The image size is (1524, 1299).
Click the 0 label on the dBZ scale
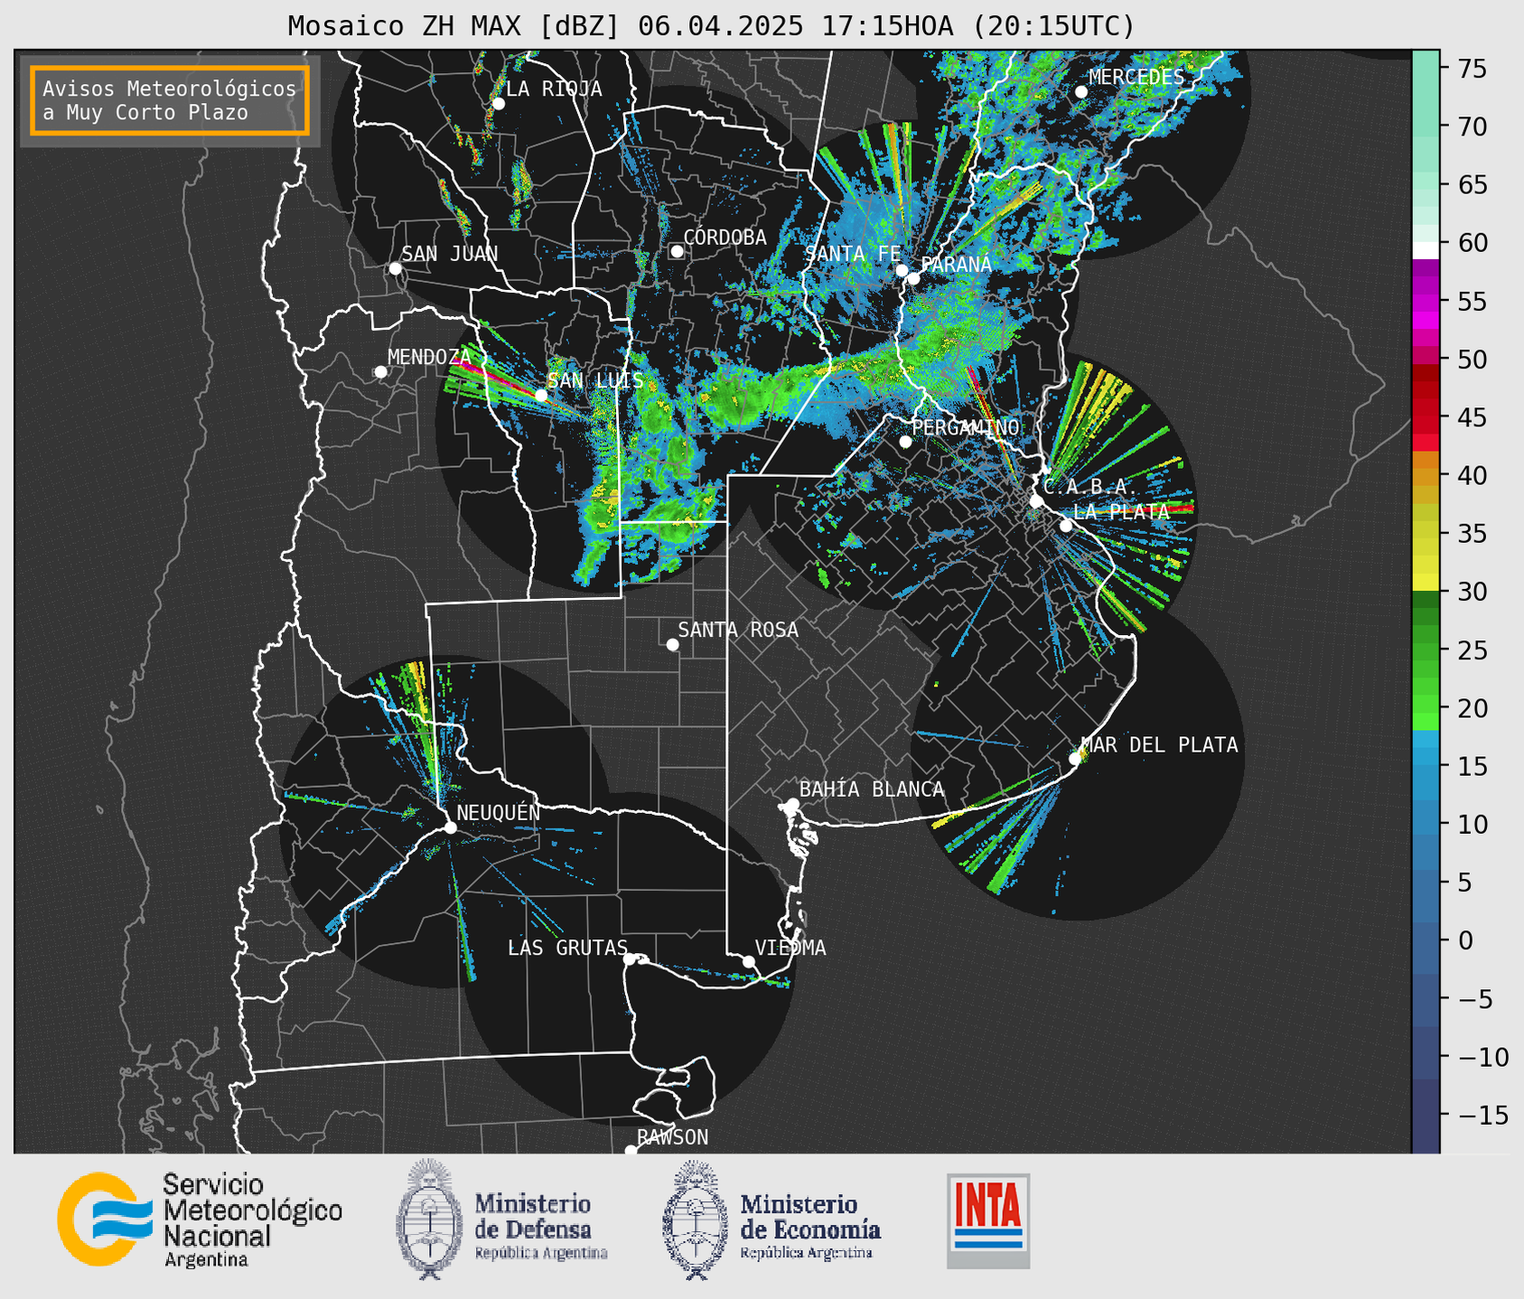[1465, 941]
